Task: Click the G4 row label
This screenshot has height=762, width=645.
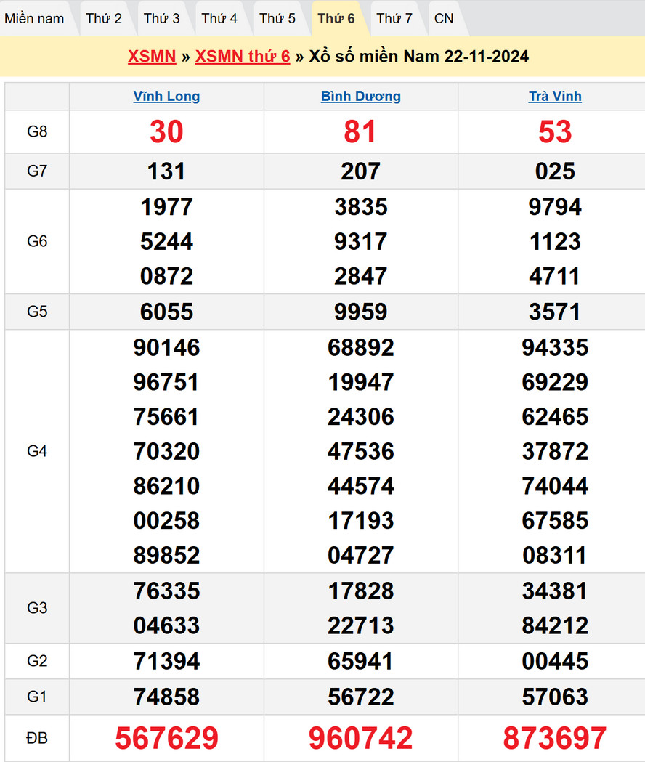Action: [37, 451]
